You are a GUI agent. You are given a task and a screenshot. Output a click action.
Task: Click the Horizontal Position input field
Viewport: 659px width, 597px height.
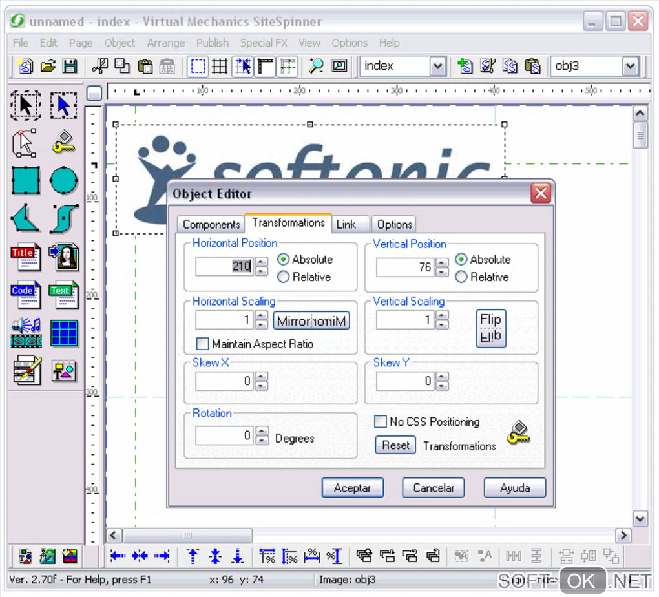click(224, 266)
